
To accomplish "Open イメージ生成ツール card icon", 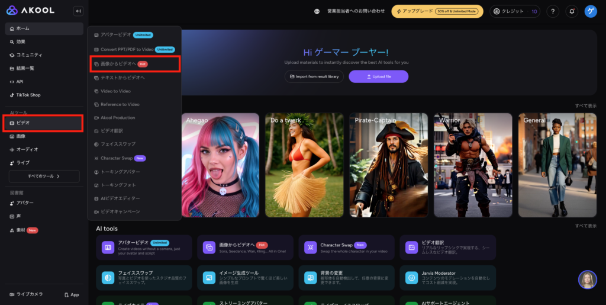I will [x=209, y=278].
